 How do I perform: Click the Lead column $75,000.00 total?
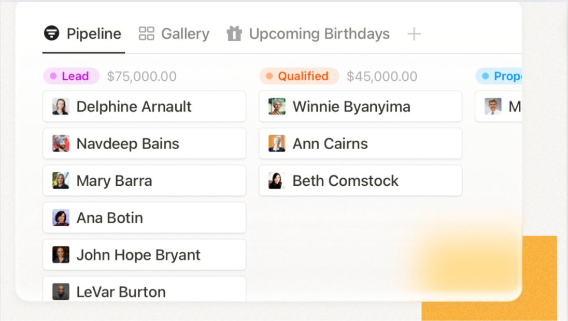[x=141, y=77]
